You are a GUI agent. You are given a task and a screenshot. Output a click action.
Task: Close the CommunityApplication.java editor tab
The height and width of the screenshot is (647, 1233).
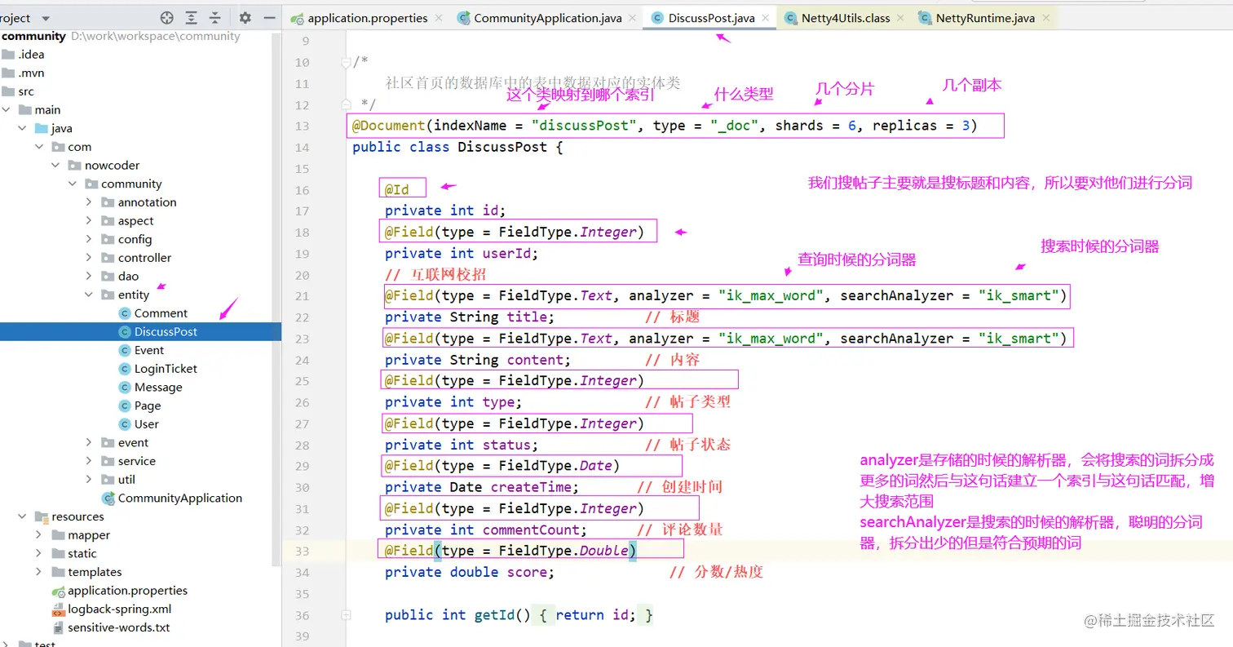[x=634, y=17]
